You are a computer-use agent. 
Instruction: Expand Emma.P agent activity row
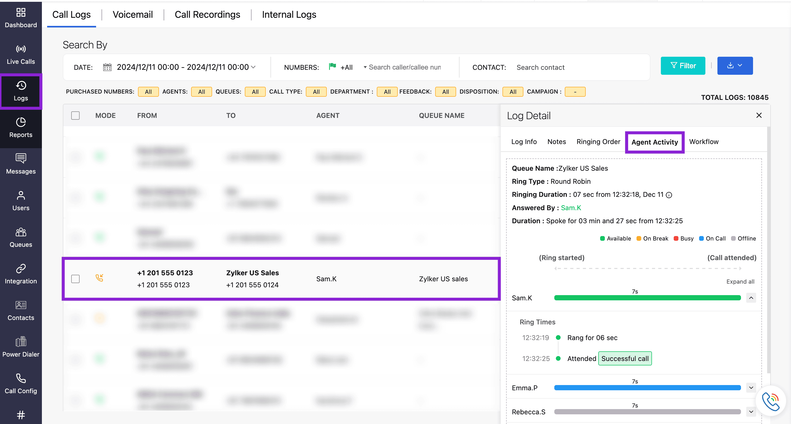751,387
